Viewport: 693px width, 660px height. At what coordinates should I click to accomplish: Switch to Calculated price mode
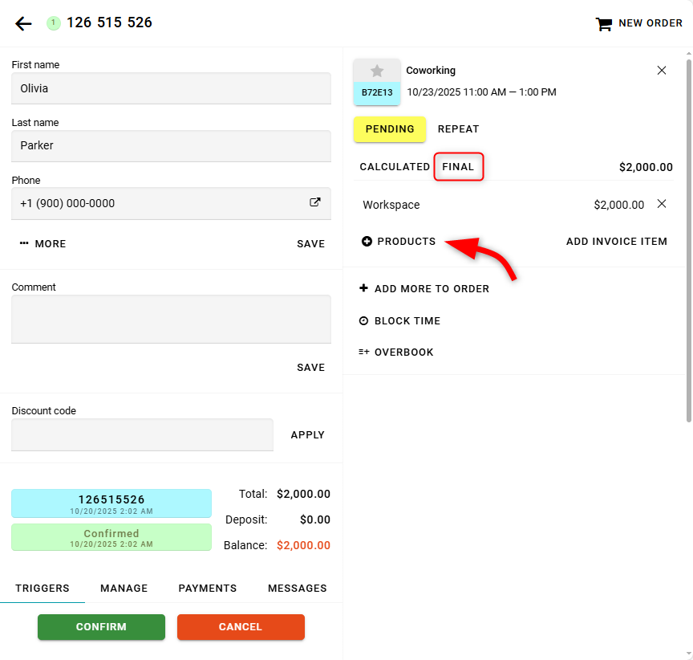point(395,167)
